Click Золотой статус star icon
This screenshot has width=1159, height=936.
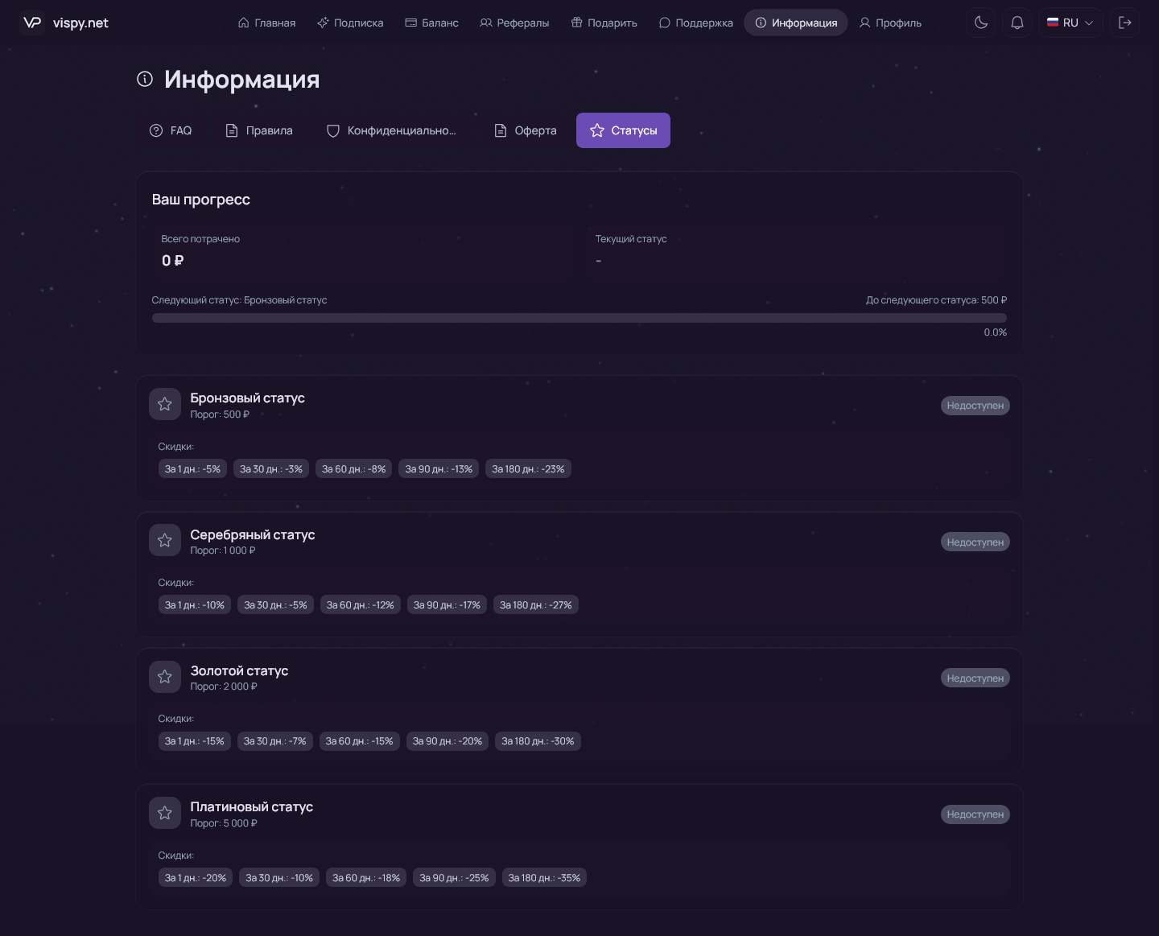pos(165,677)
